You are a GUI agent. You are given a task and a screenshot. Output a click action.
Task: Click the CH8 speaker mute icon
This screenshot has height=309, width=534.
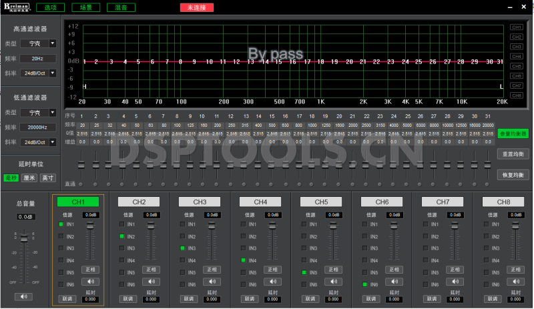517,281
